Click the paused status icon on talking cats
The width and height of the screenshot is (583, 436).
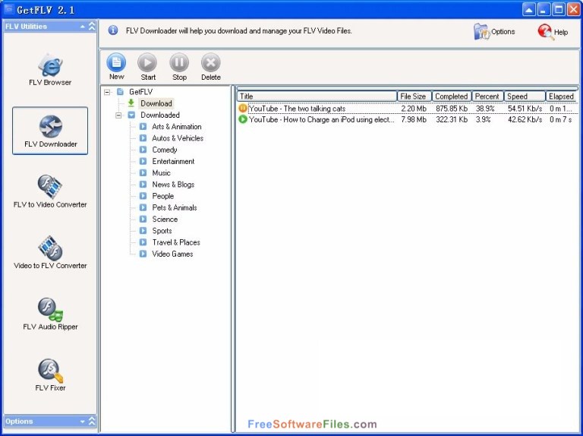[x=243, y=109]
